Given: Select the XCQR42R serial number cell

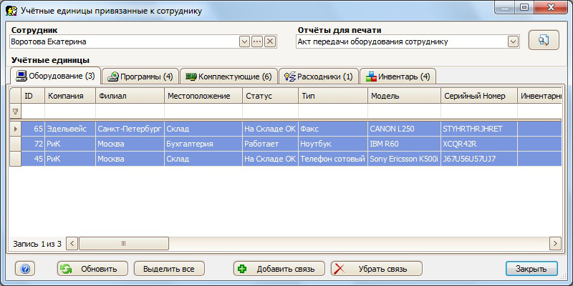Looking at the screenshot, I should [x=479, y=144].
